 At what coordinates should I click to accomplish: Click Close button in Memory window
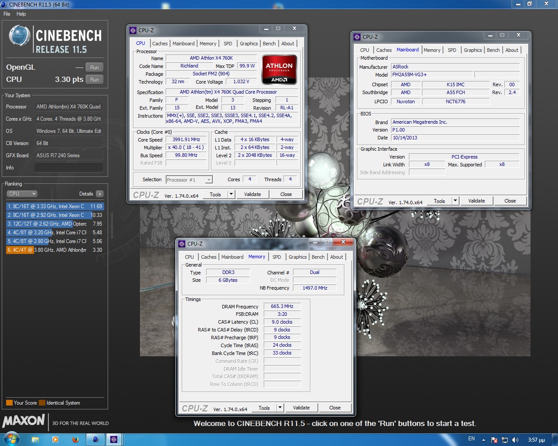point(335,408)
